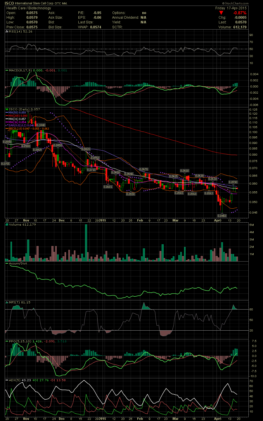Click the Dec month label under price chart
Viewport: 263px width, 421px height.
pos(62,220)
